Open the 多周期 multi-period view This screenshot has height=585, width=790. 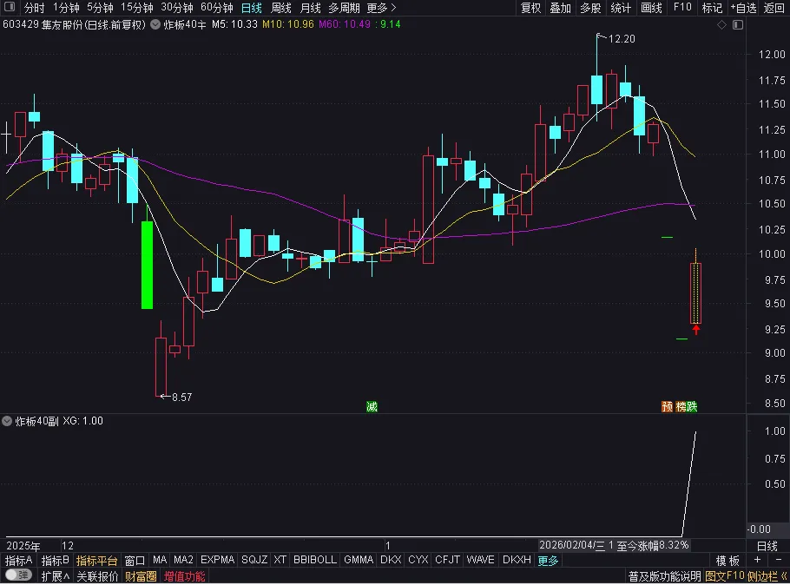344,8
